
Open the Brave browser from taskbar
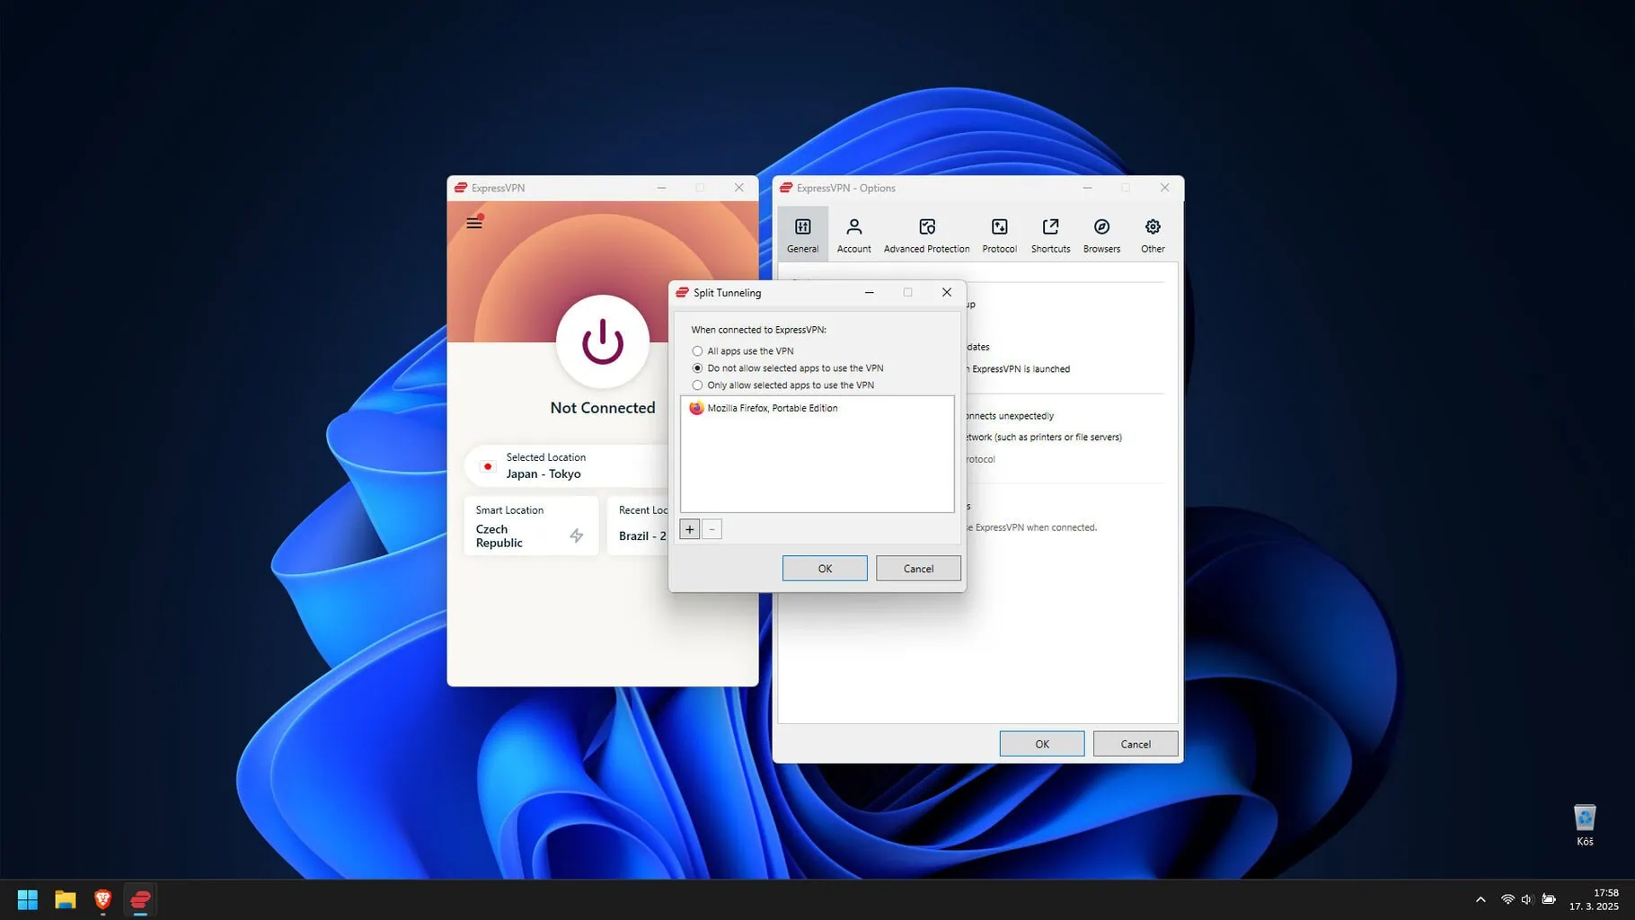[102, 899]
